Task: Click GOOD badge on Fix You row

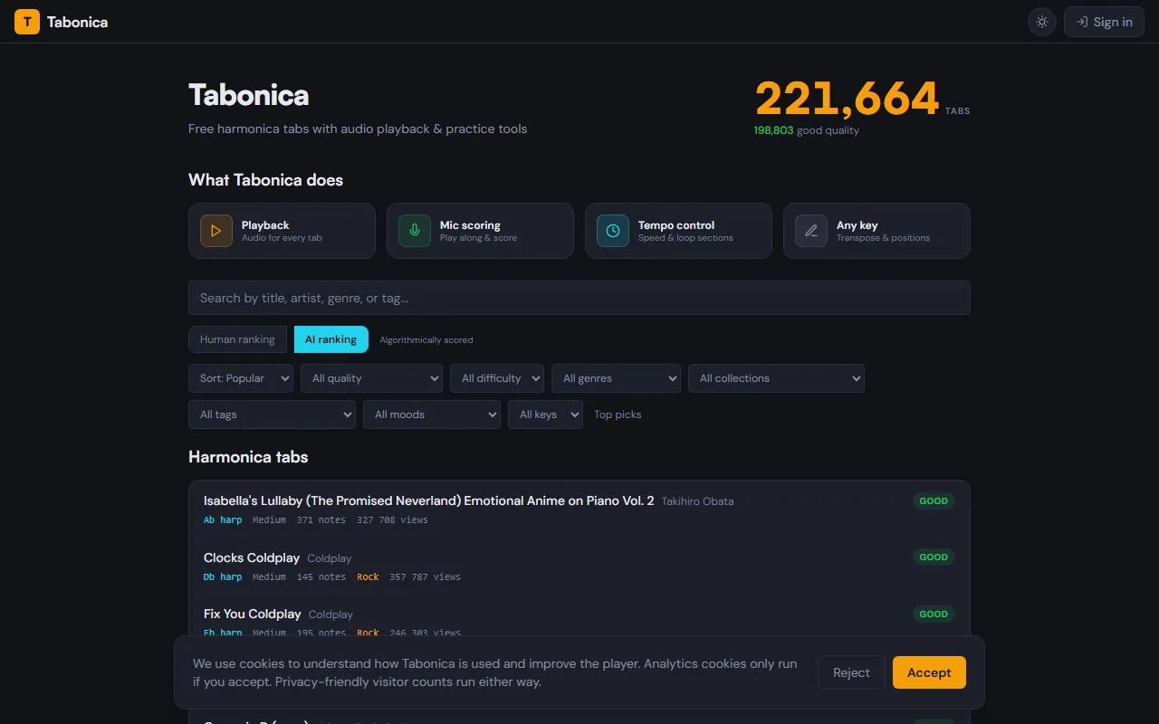Action: tap(934, 614)
